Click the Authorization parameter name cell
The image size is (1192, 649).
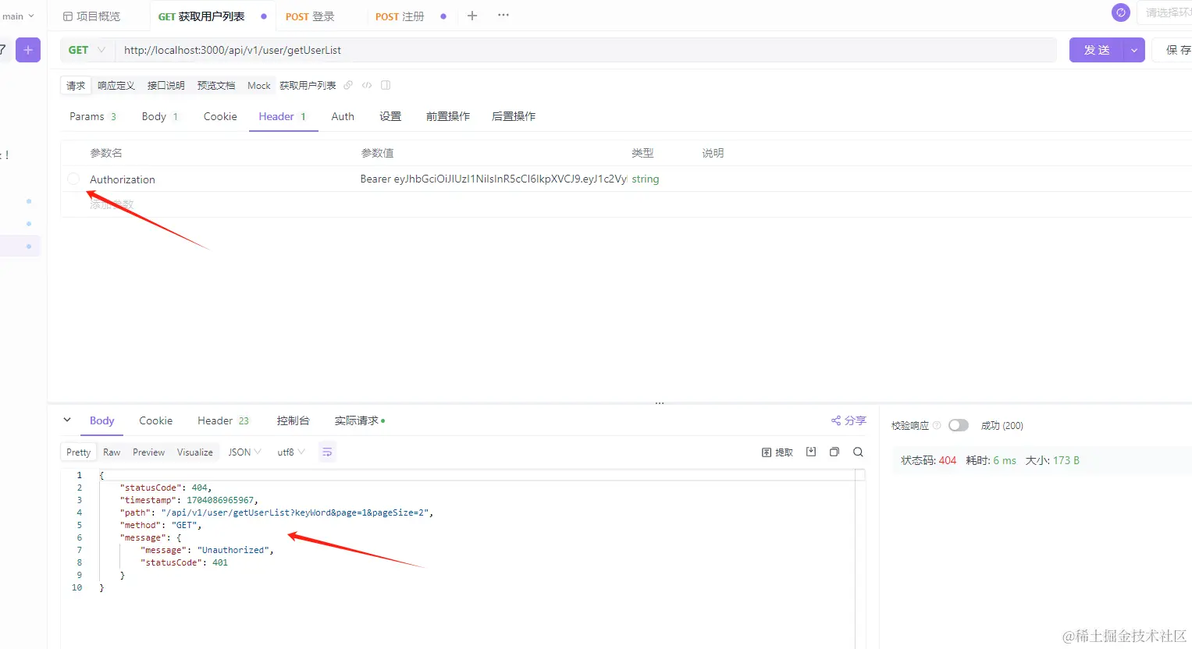(x=123, y=179)
